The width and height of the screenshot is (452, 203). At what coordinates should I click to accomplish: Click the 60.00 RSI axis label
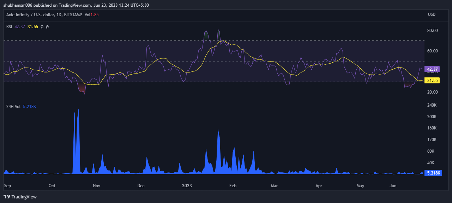(433, 51)
